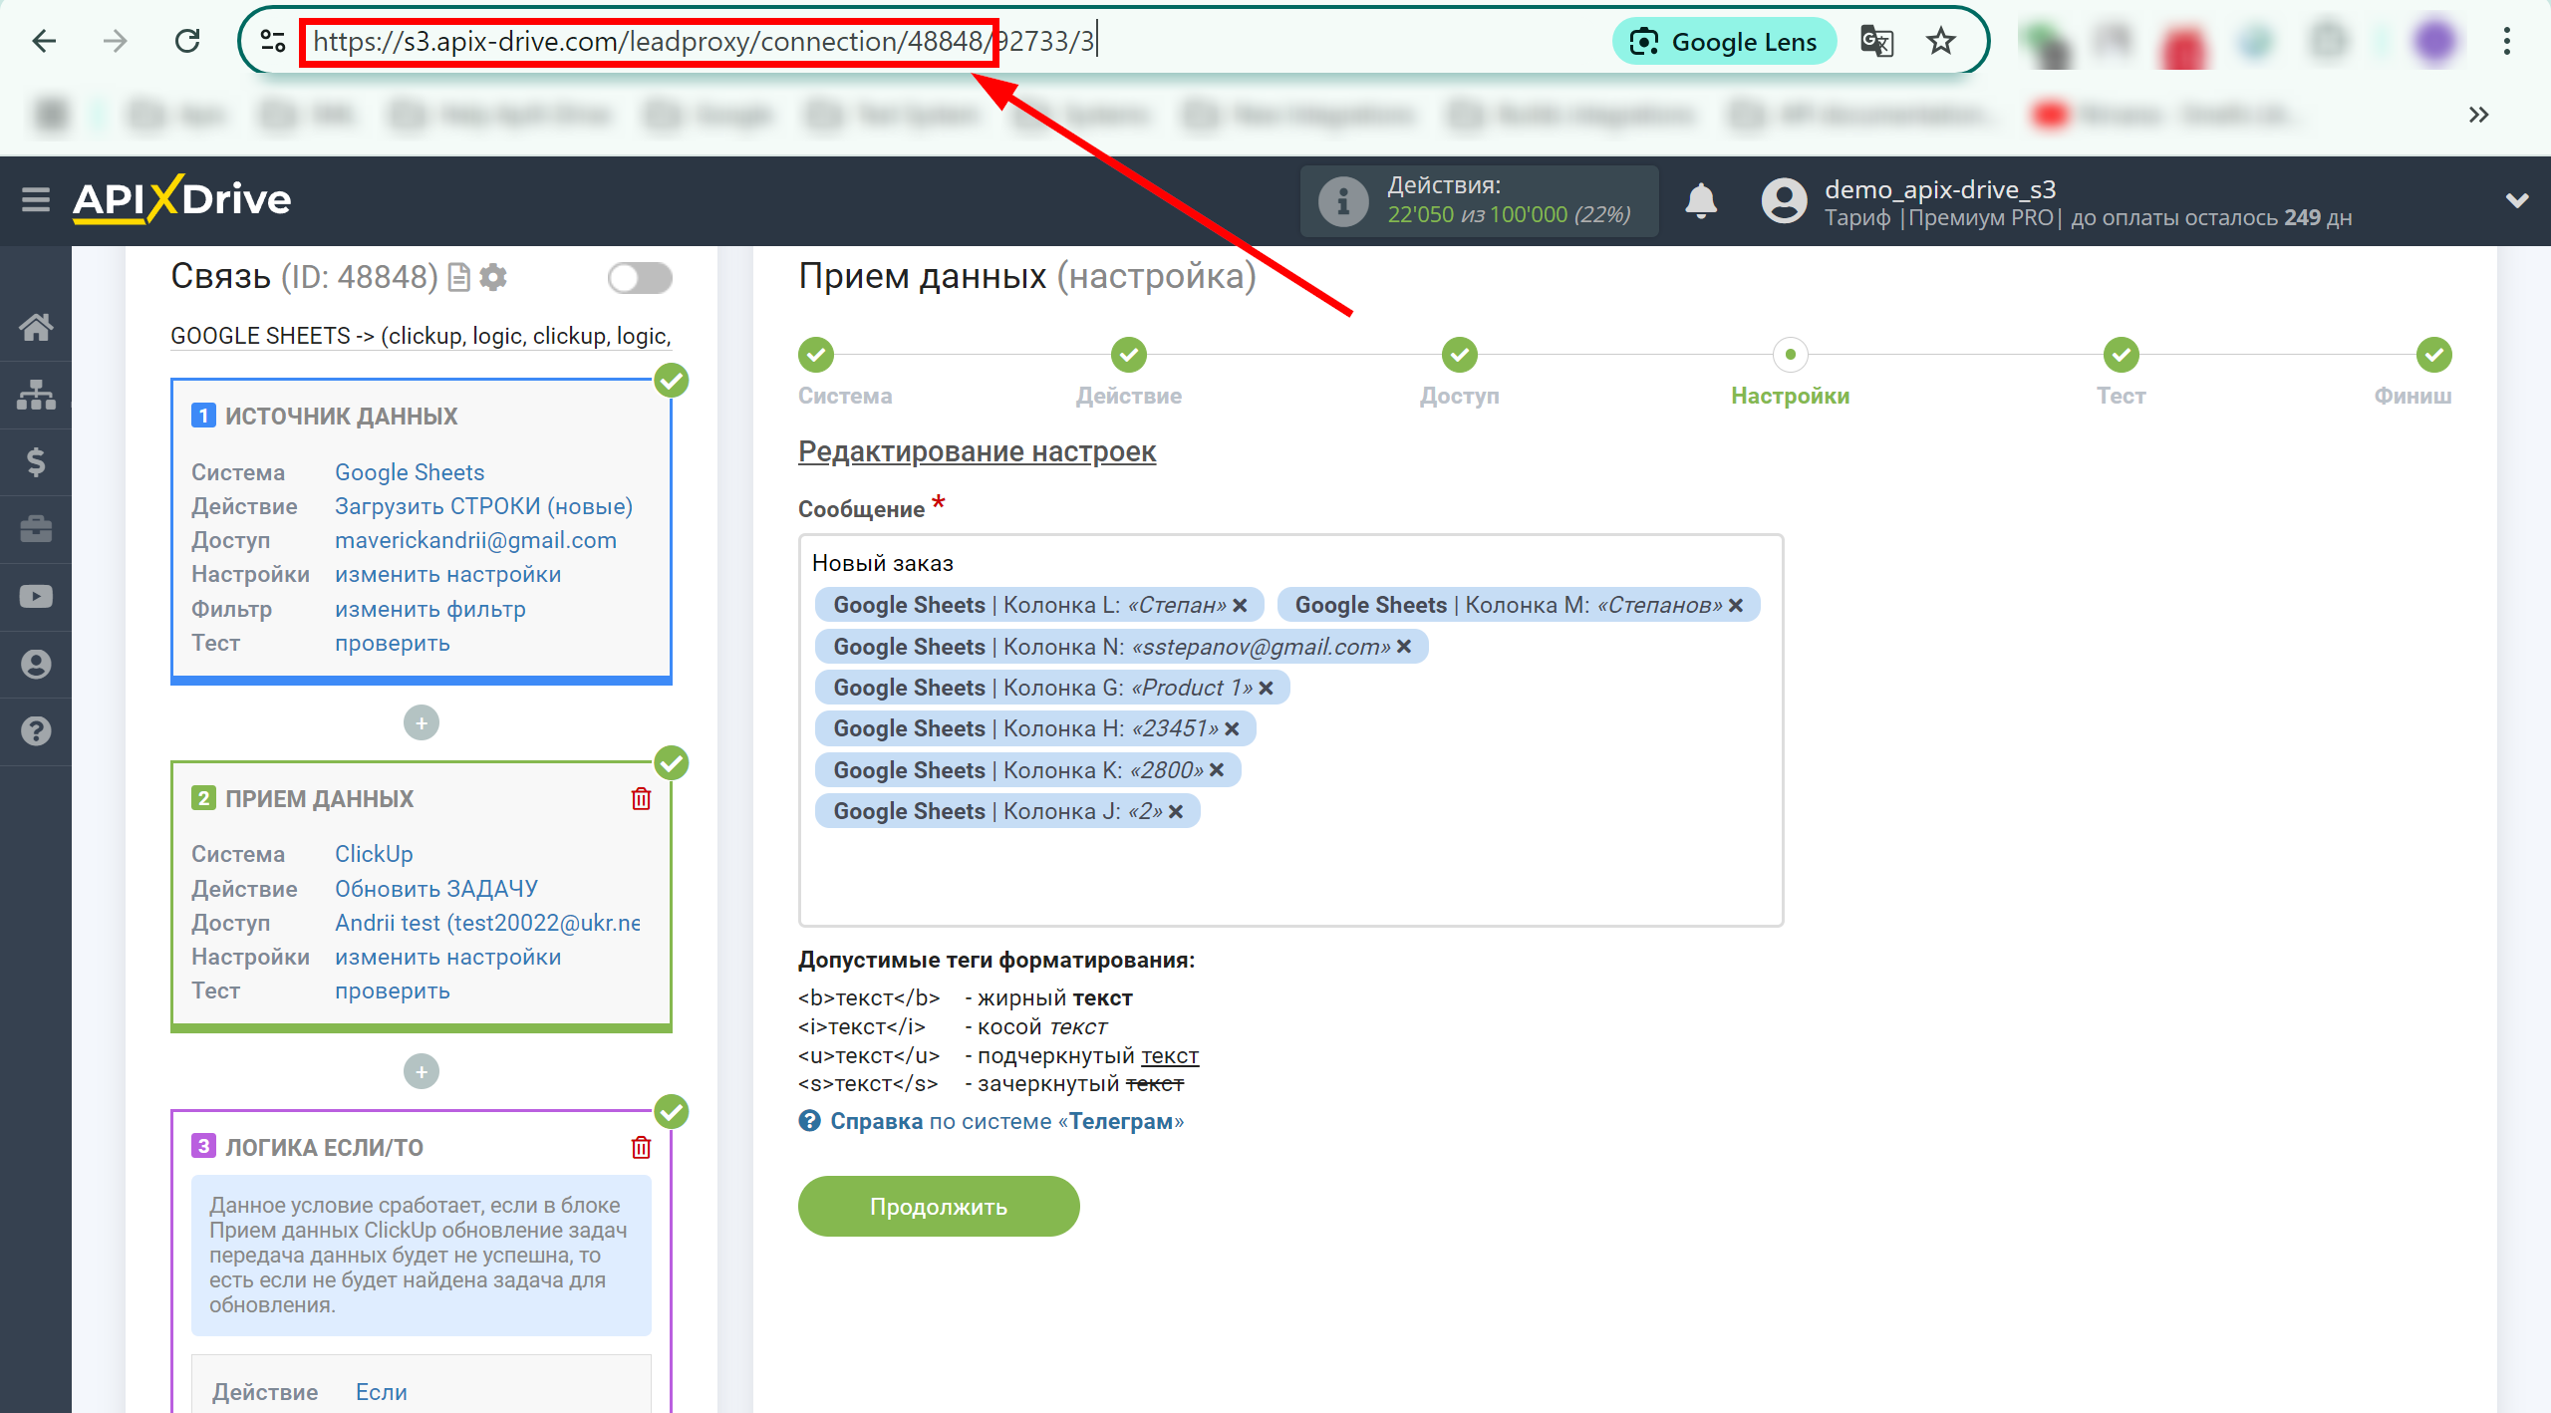Open connection settings gear icon
Viewport: 2551px width, 1413px height.
[x=493, y=277]
